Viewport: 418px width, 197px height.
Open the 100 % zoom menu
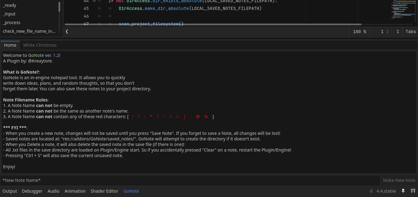(359, 32)
